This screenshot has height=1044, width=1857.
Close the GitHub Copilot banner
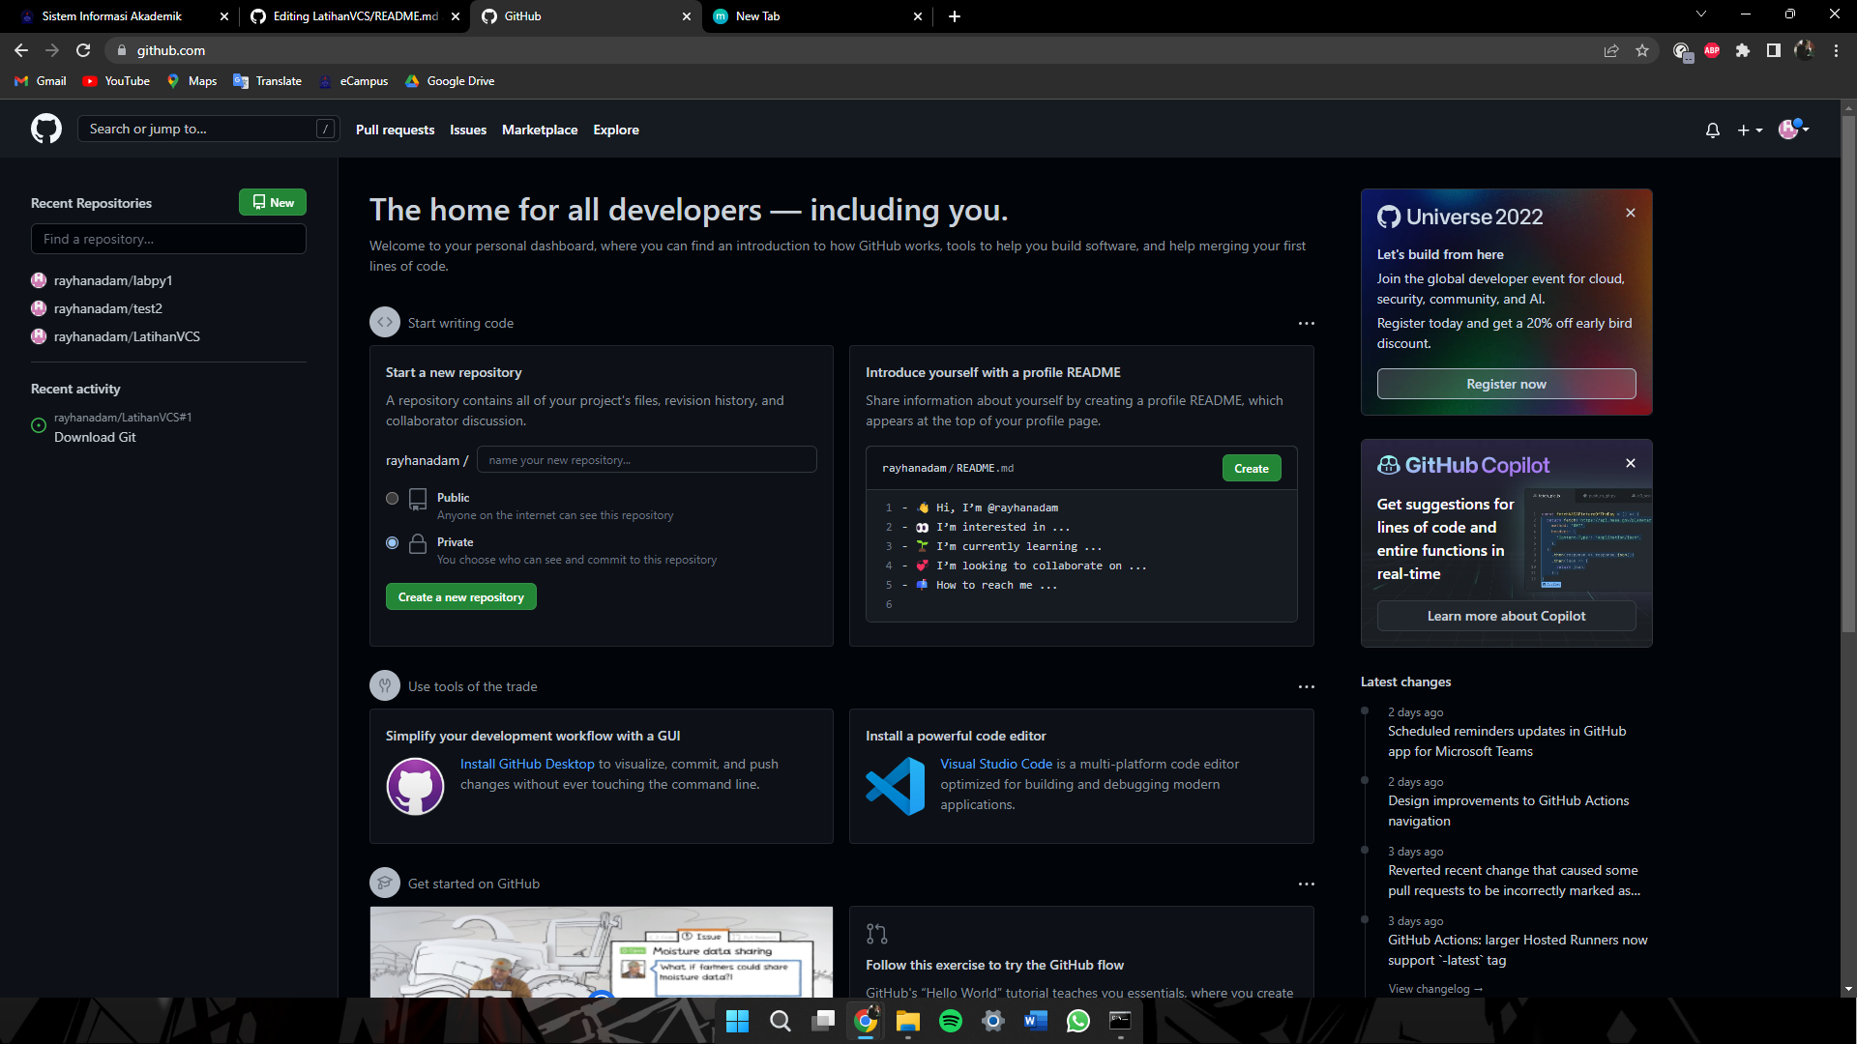pos(1631,463)
